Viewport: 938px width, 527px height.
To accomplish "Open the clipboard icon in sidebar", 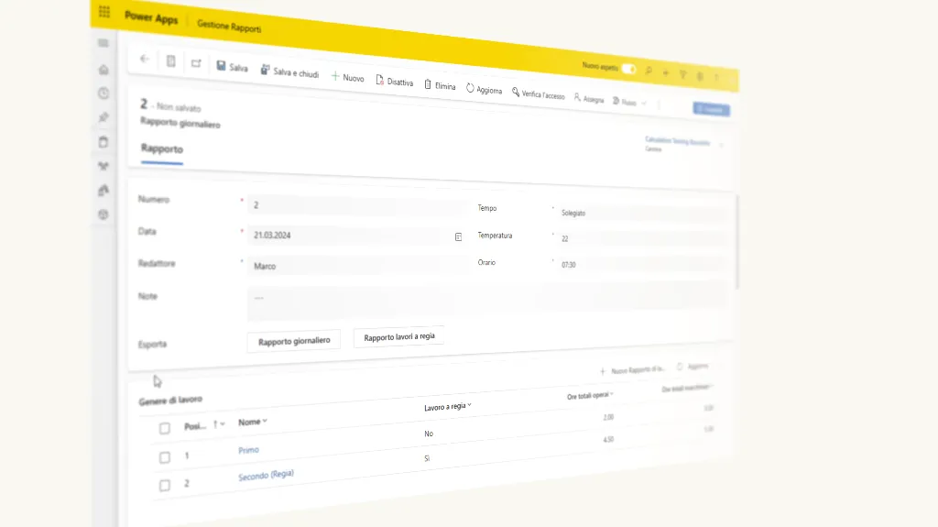I will click(104, 142).
